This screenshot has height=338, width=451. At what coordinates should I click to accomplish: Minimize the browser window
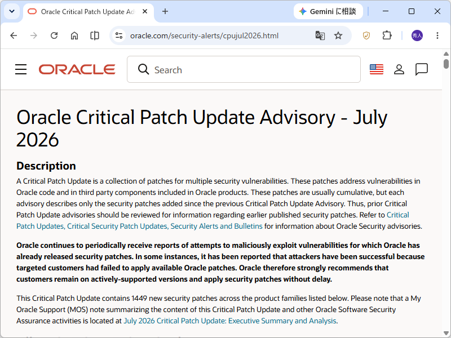pos(386,11)
